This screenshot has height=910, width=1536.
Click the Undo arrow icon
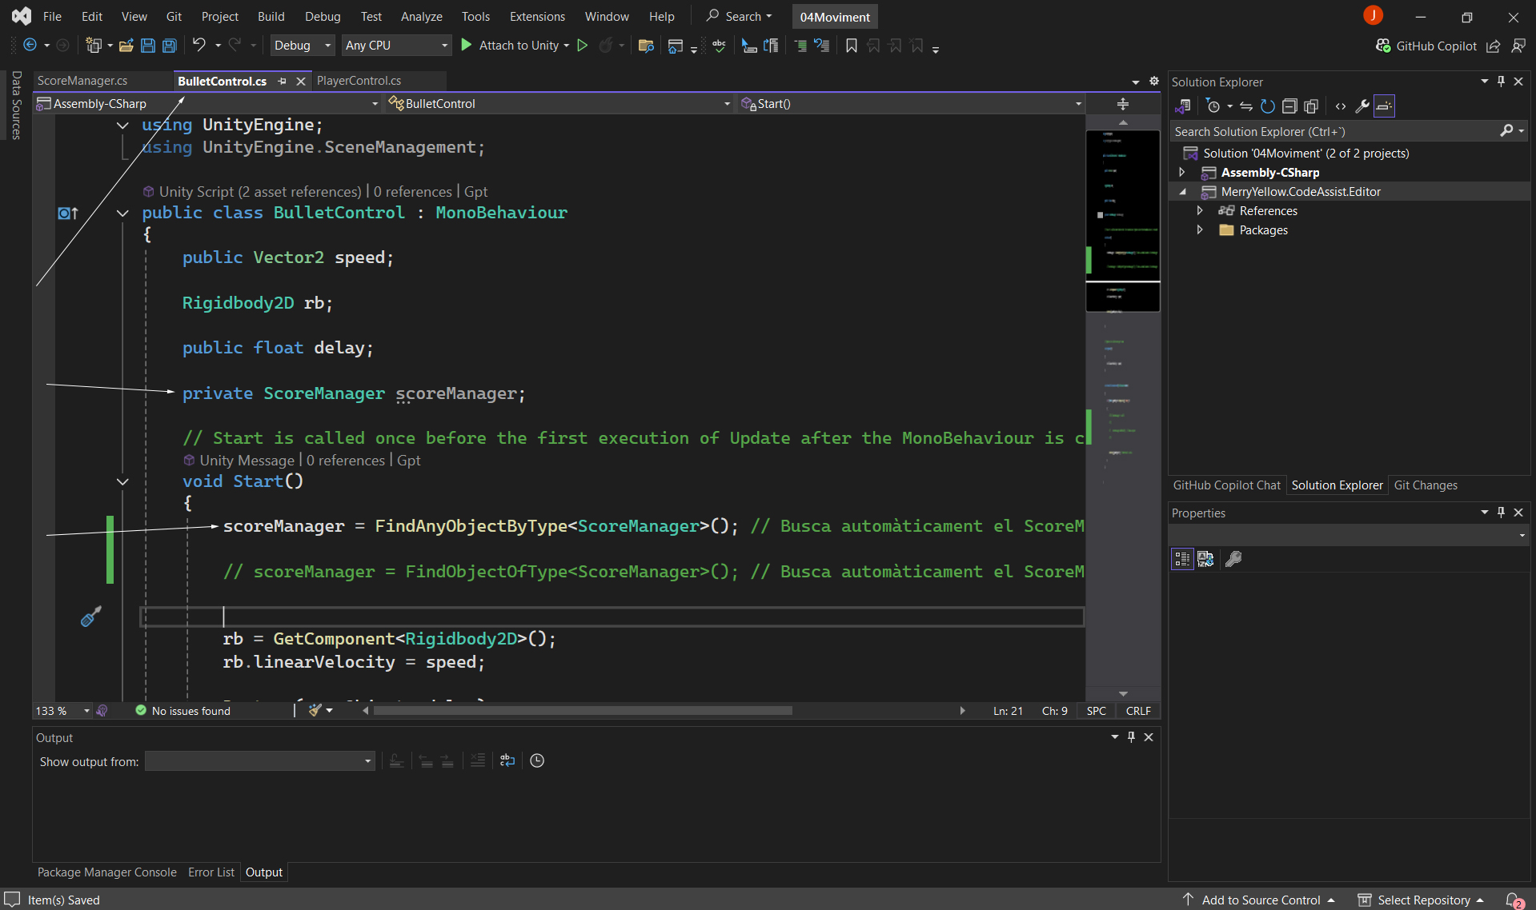[199, 46]
